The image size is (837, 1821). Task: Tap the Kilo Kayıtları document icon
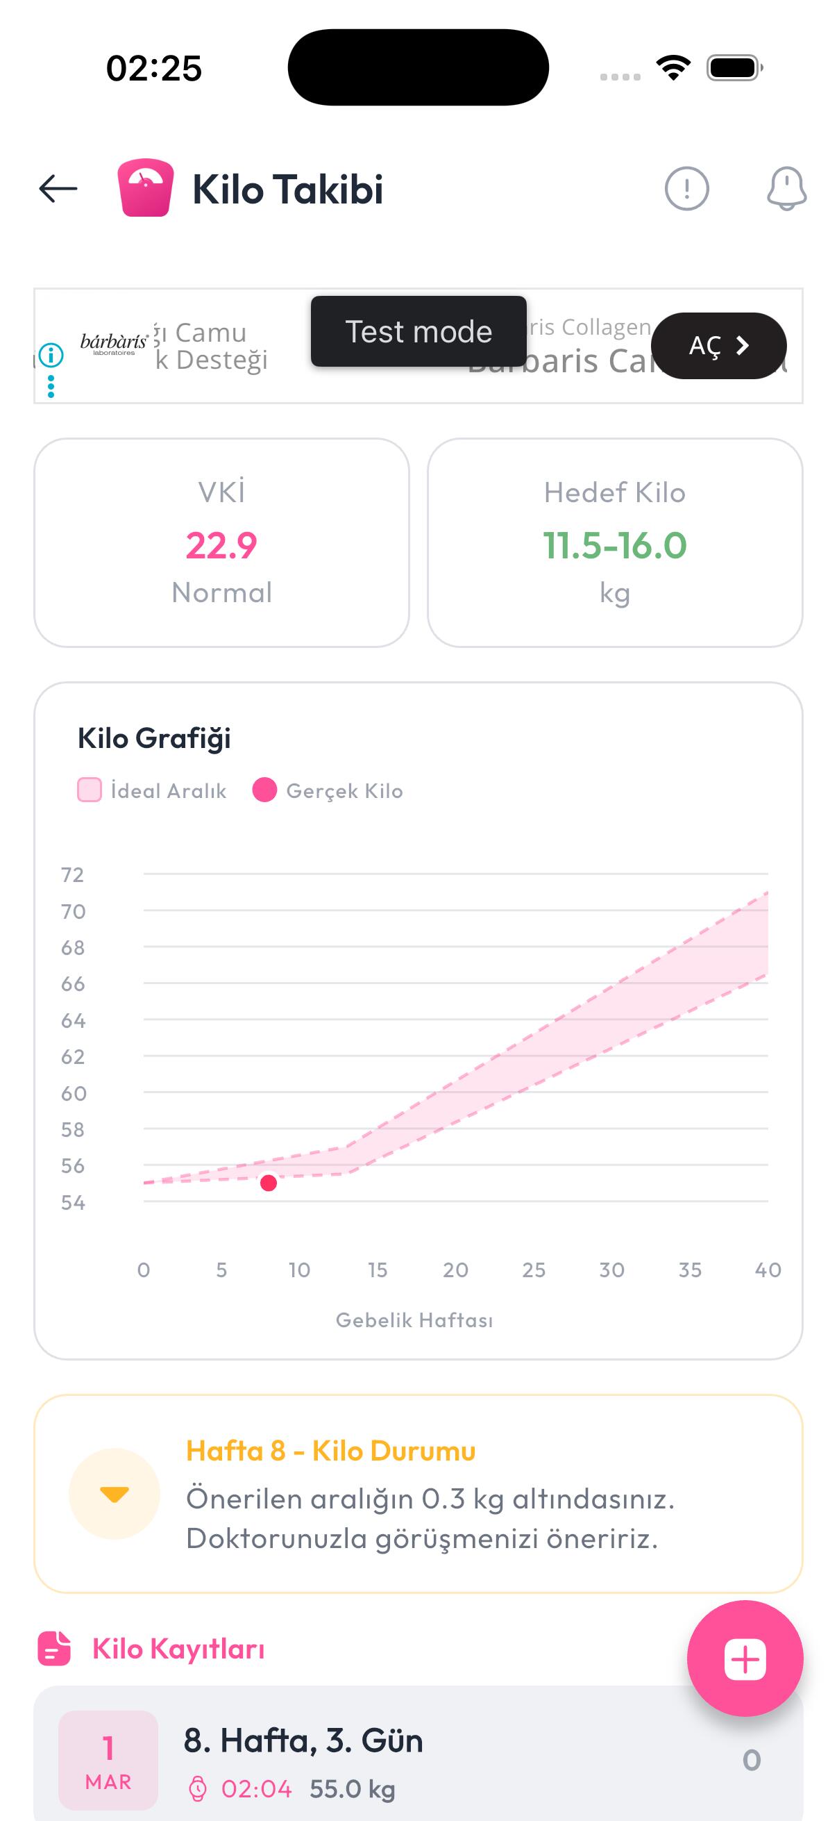point(53,1649)
